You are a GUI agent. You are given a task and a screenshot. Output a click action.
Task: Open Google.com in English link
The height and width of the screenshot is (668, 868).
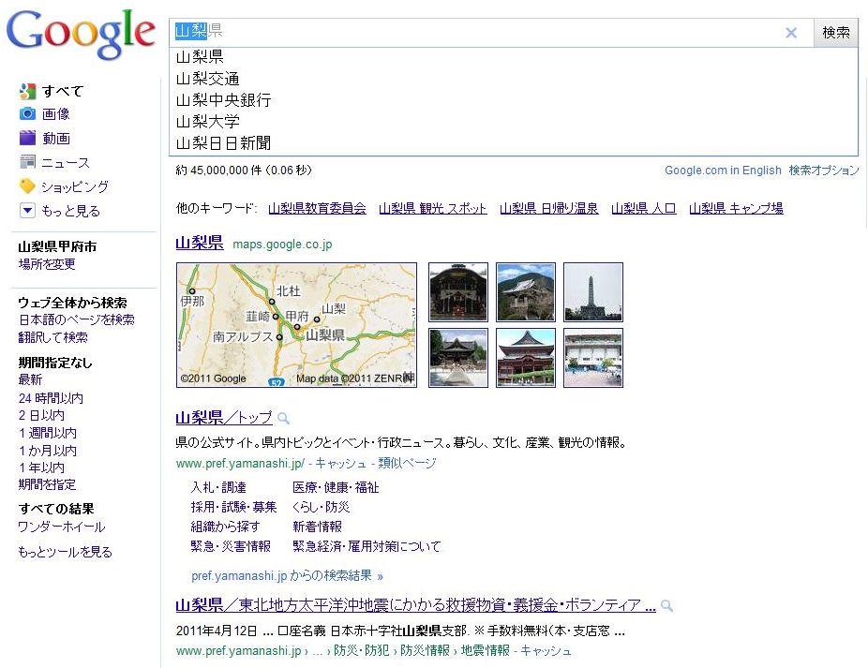(x=723, y=171)
